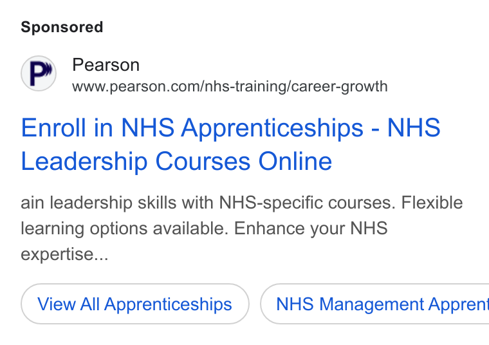Click the word Apprenticeships in blue headline
Screen dimensions: 489x345
[272, 129]
